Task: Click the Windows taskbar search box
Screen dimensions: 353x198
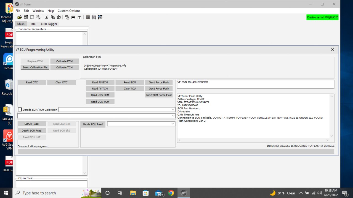Action: [x=57, y=193]
